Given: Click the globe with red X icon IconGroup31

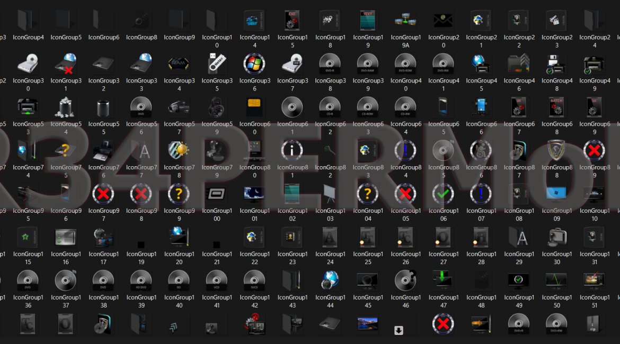Looking at the screenshot, I should point(66,64).
